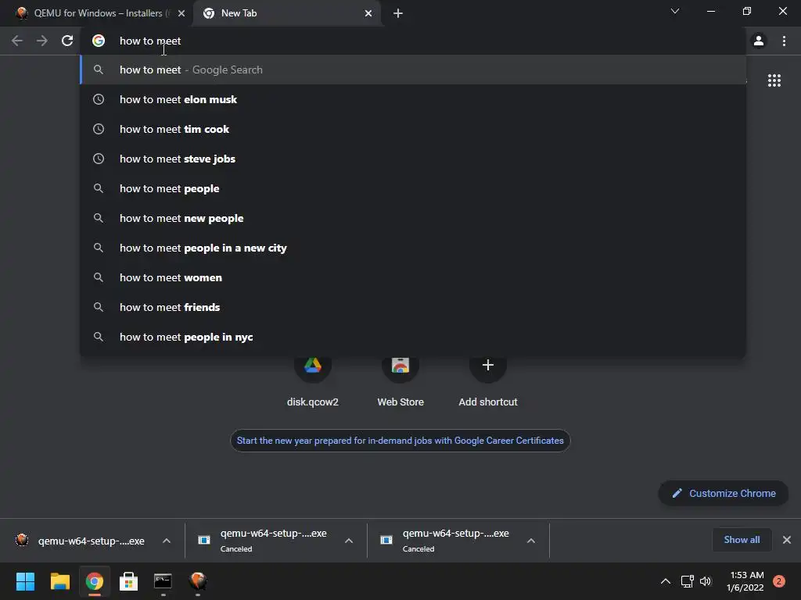801x600 pixels.
Task: Select the New Tab tab
Action: pos(286,13)
